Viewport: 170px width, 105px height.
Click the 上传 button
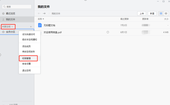tap(142, 13)
